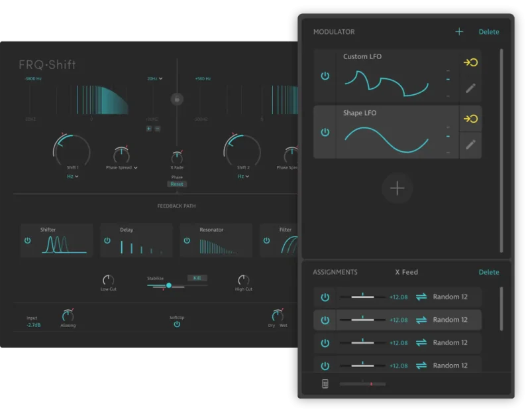Toggle the Shifter module power
This screenshot has height=414, width=530.
28,241
